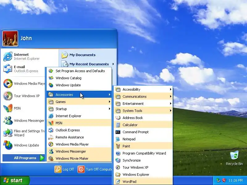Click the Windows Catalog icon

tap(51, 78)
